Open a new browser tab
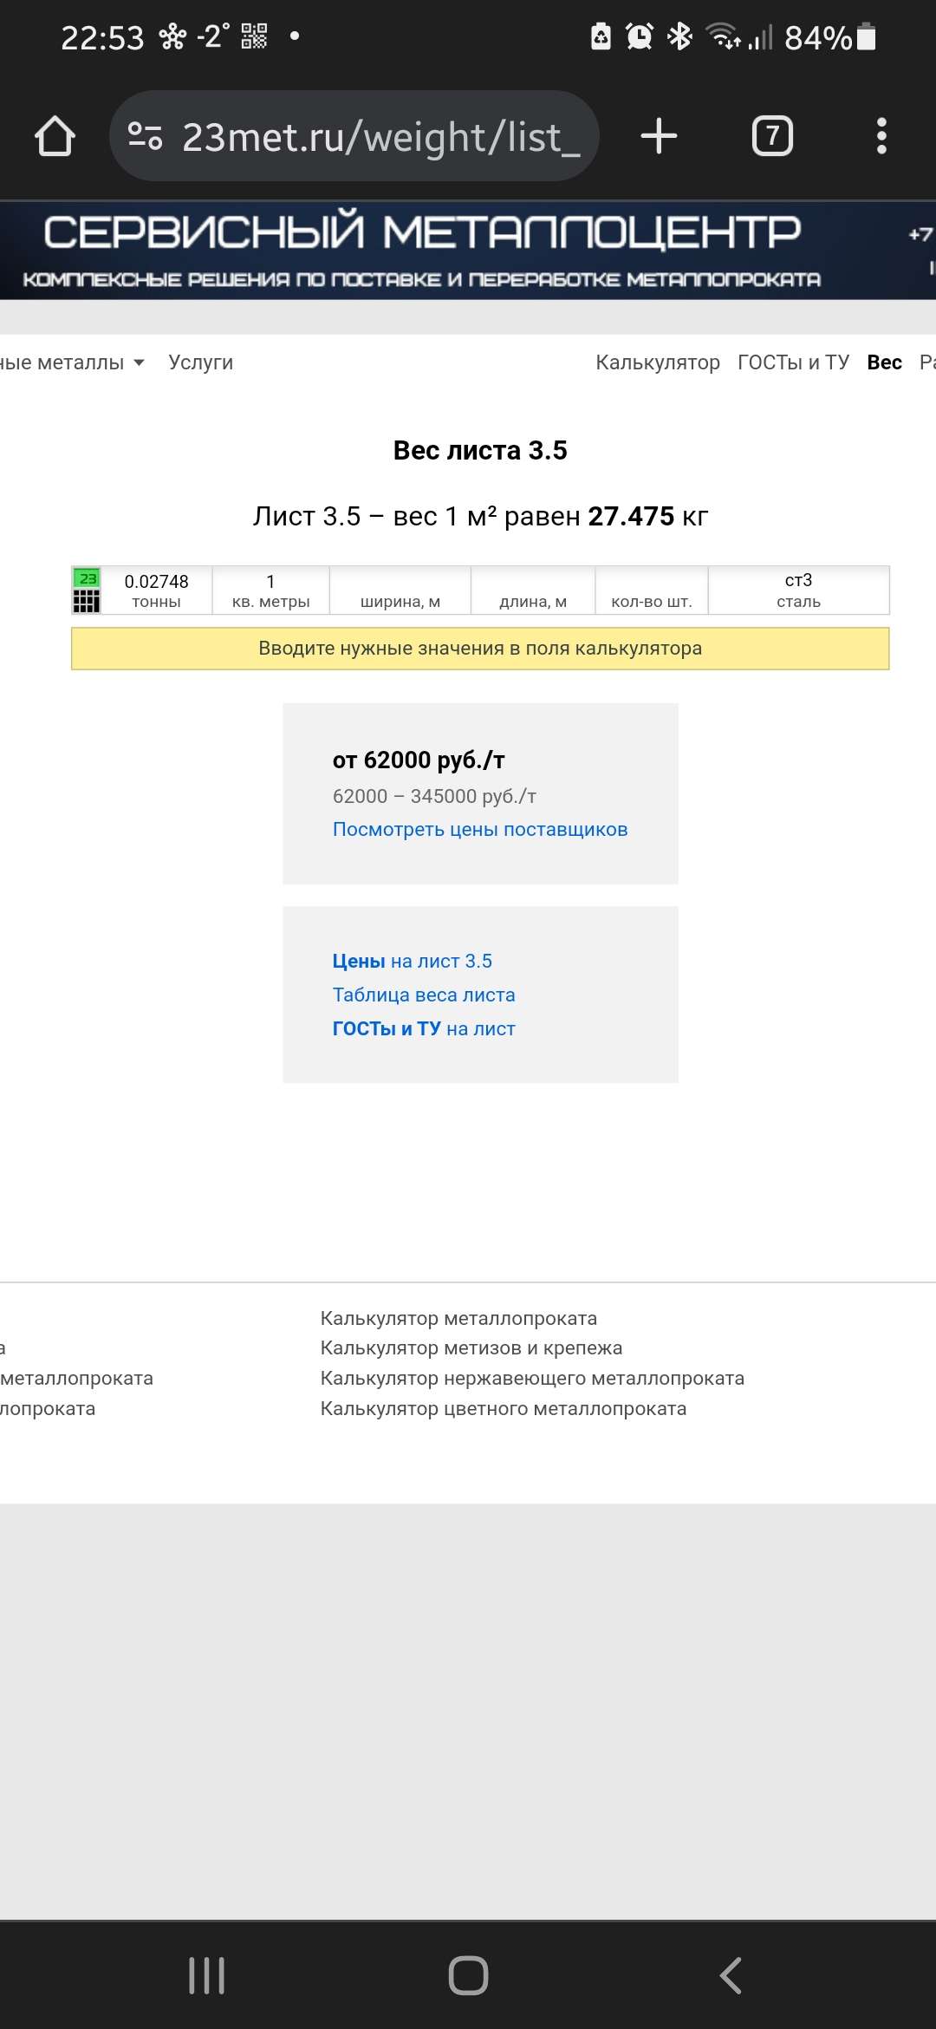The width and height of the screenshot is (936, 2029). pyautogui.click(x=659, y=136)
